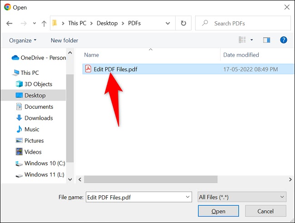Click the right arrow of horizontal scrollbar
Screen dimensions: 295x223
click(x=290, y=179)
